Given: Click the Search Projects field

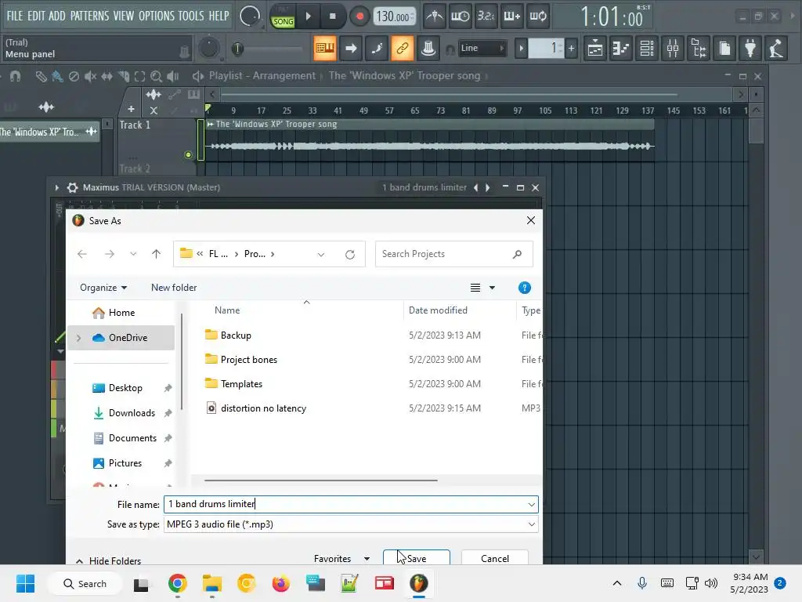Looking at the screenshot, I should (x=453, y=254).
